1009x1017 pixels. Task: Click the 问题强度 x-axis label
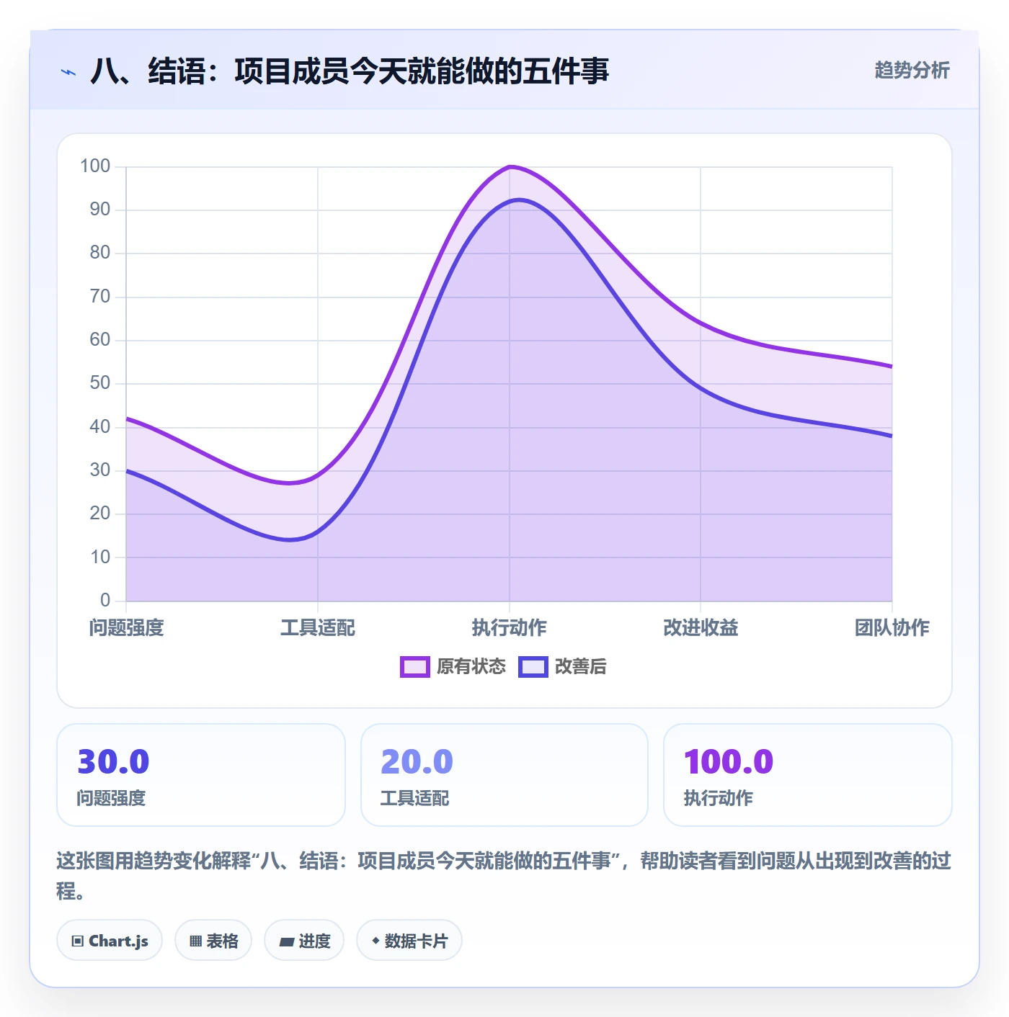(127, 628)
